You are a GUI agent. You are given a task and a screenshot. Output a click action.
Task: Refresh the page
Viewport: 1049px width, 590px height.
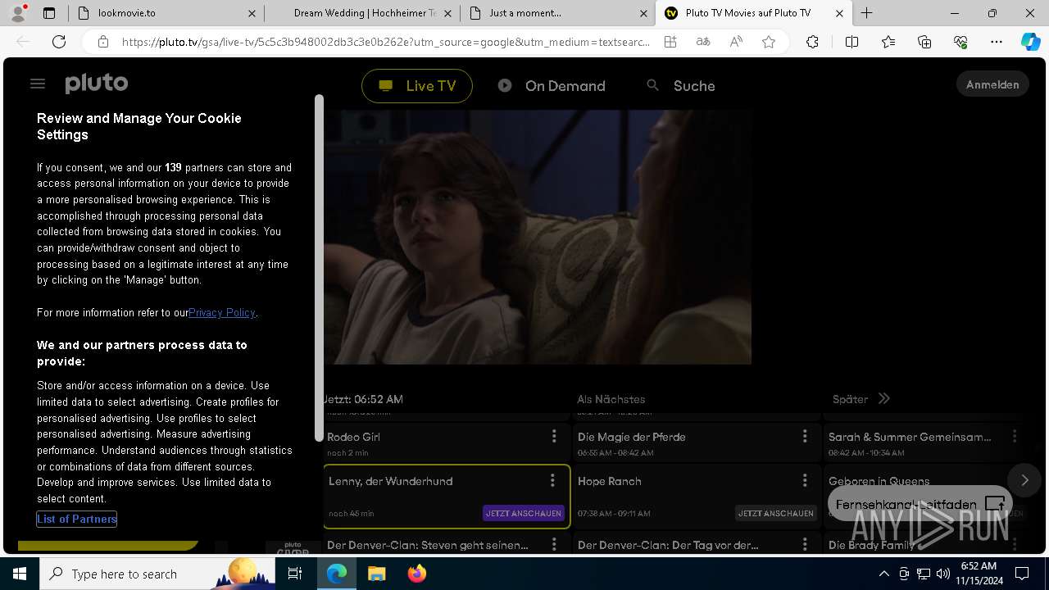(x=59, y=42)
